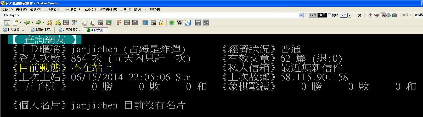
Task: Click the 搜尋 search input box
Action: 418,15
